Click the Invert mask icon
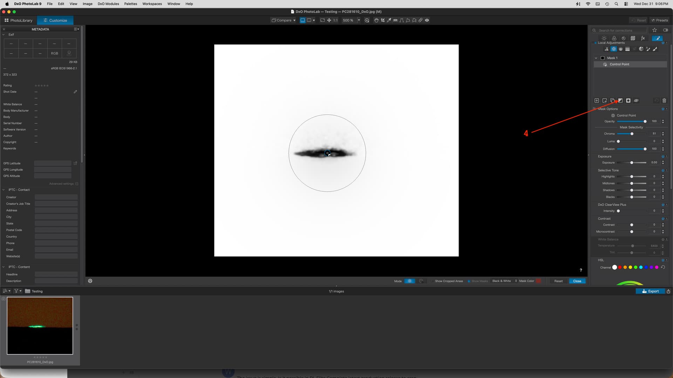Screen dimensions: 673x378 point(620,101)
